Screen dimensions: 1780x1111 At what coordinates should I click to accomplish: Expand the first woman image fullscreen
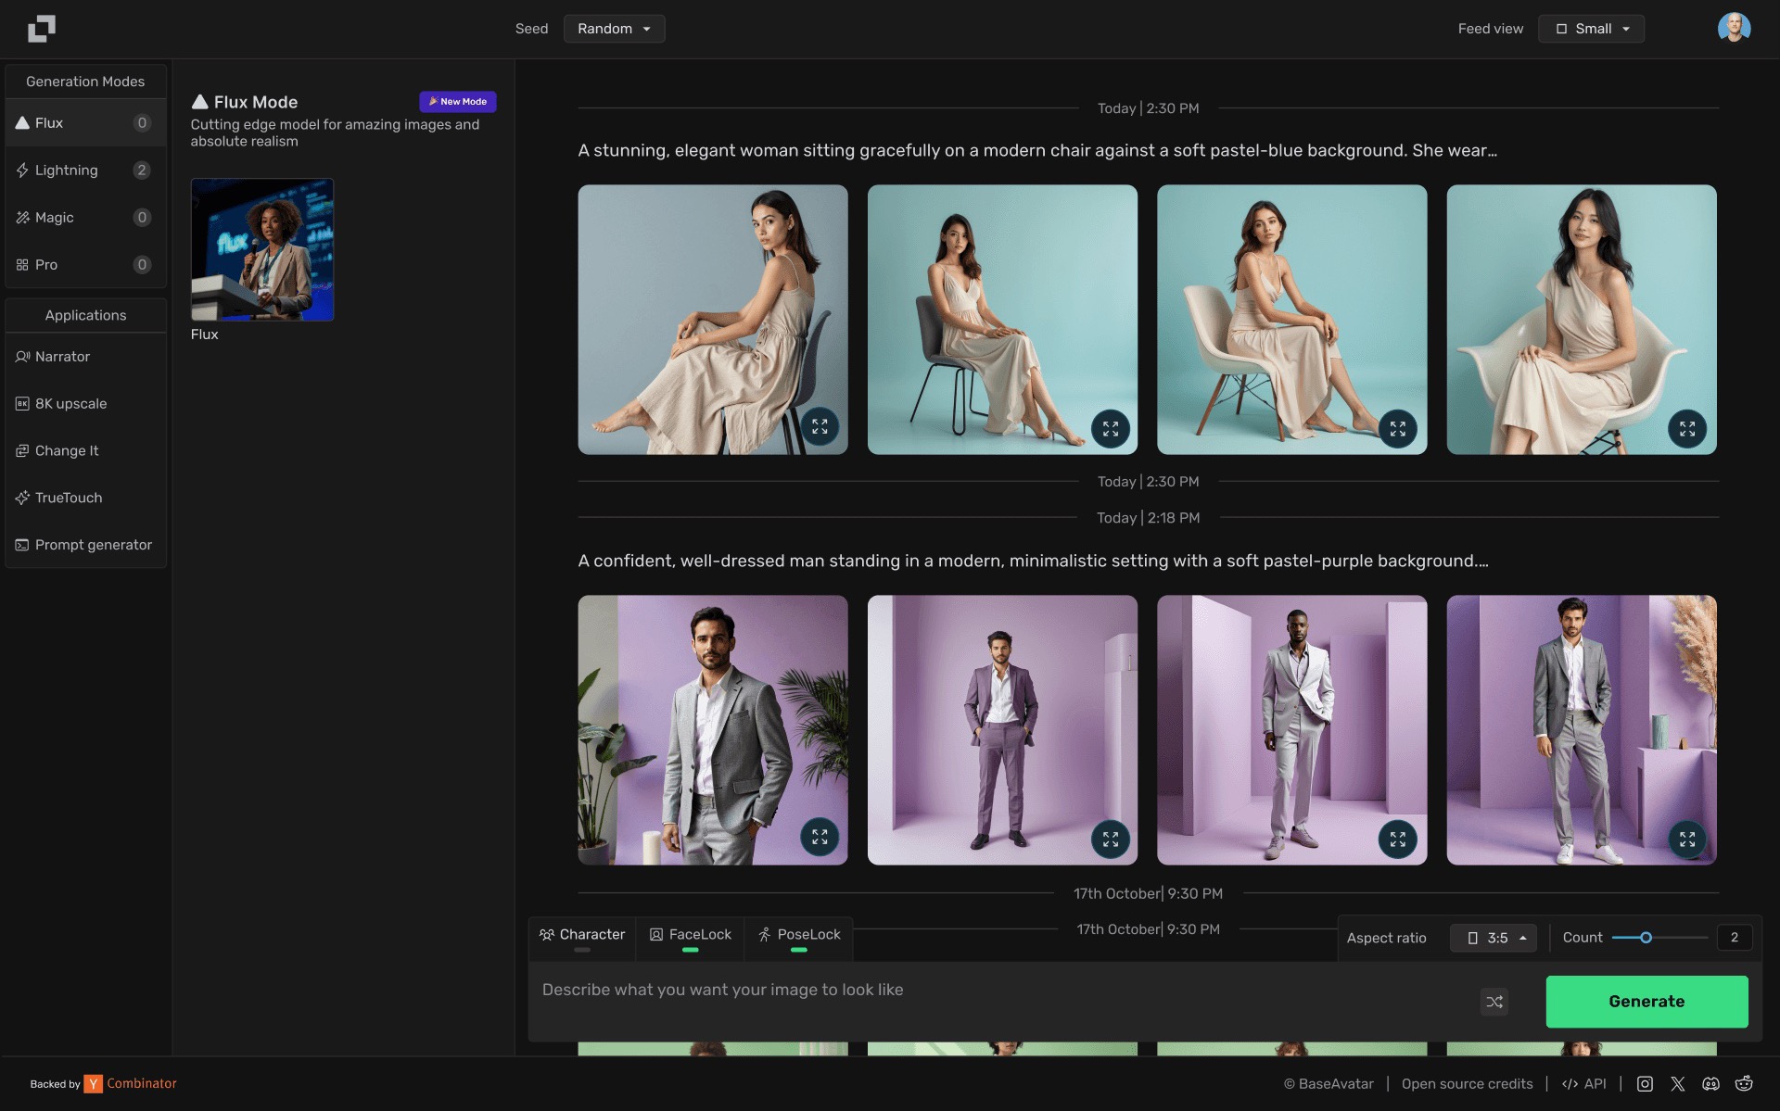tap(820, 427)
